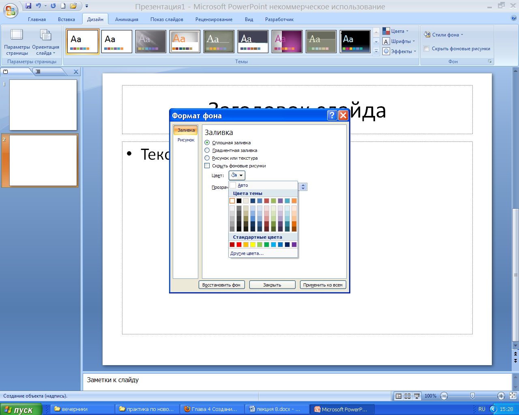Check Скрыть фоновые рисунки in the ribbon
The width and height of the screenshot is (519, 415).
coord(457,49)
